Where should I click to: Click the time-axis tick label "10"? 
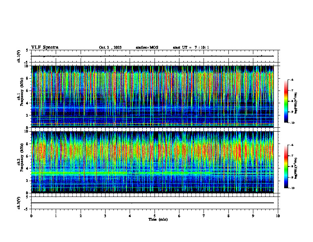[278, 216]
